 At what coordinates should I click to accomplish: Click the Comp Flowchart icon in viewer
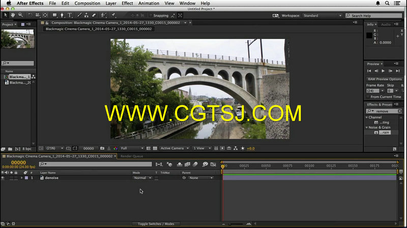(x=236, y=148)
